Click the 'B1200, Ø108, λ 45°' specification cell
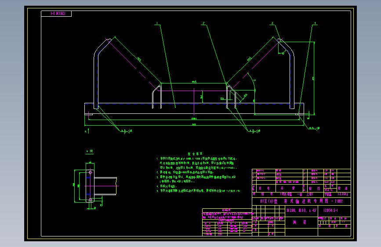Screen dimensions: 381x247 point(301,211)
